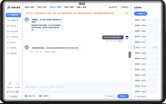Create a new chat with 新建会话
Screen dimensions: 166x104
(141, 14)
